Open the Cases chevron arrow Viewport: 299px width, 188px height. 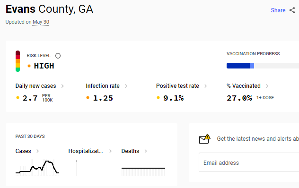click(37, 151)
